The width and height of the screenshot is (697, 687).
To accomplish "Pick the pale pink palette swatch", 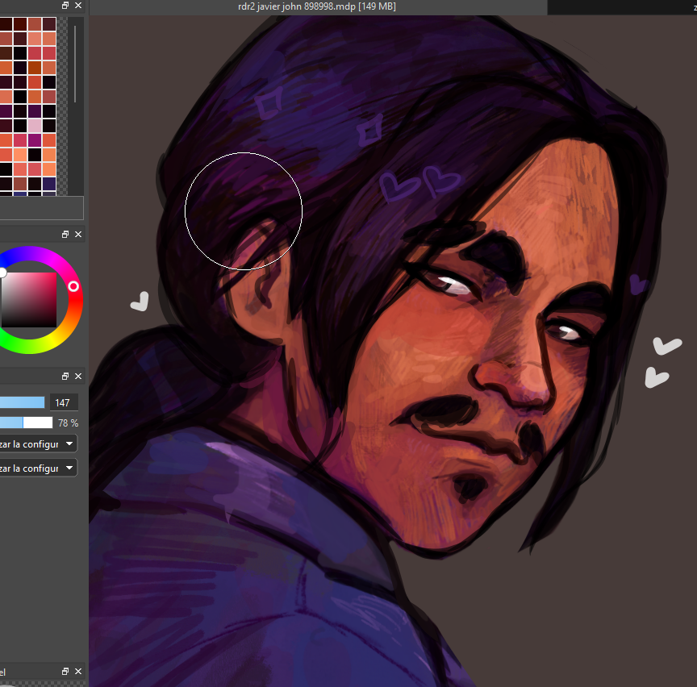I will (35, 125).
